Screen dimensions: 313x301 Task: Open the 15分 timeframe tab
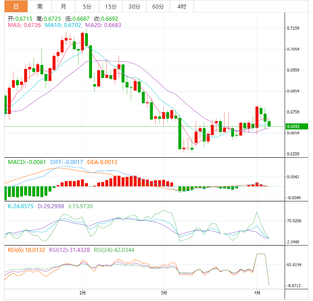click(110, 6)
